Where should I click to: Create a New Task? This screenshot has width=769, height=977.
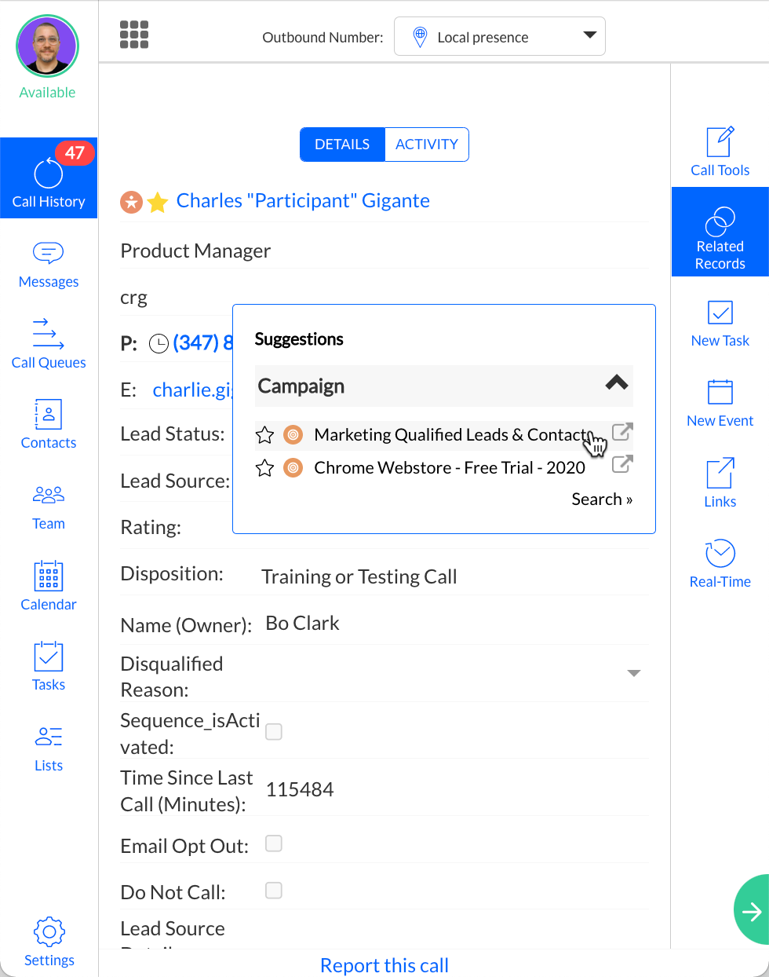click(x=720, y=323)
